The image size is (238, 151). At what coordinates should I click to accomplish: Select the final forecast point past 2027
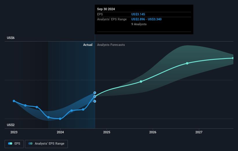pos(233,58)
